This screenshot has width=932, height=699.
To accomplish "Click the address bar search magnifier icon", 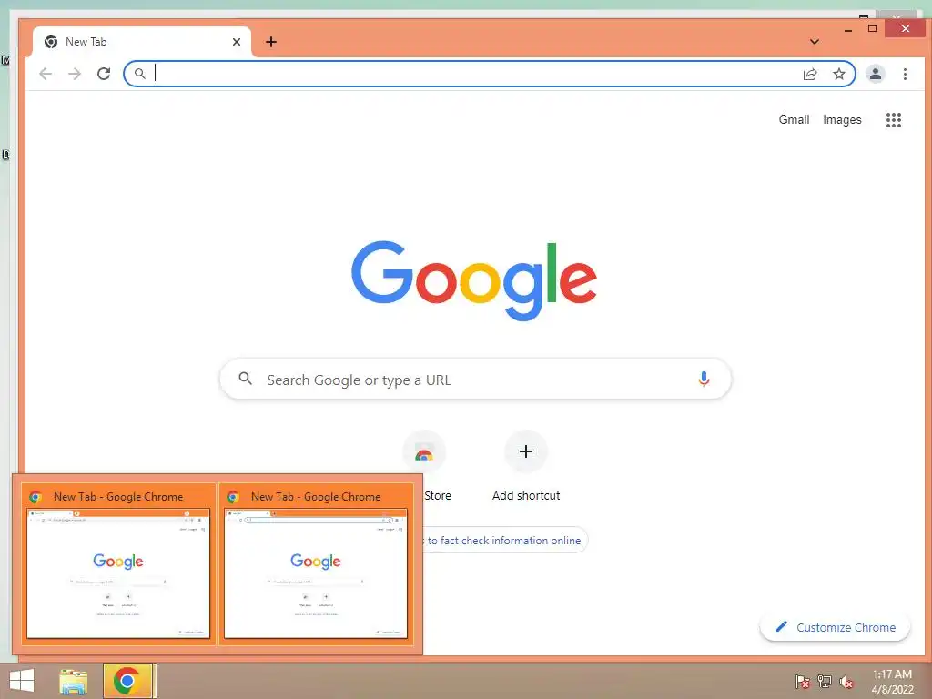I will pos(139,74).
